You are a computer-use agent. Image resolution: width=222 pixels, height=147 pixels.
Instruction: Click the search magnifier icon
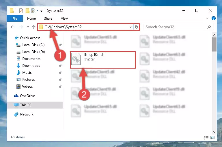point(209,27)
